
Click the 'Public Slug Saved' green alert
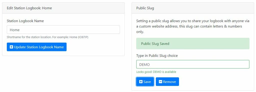tap(193, 44)
